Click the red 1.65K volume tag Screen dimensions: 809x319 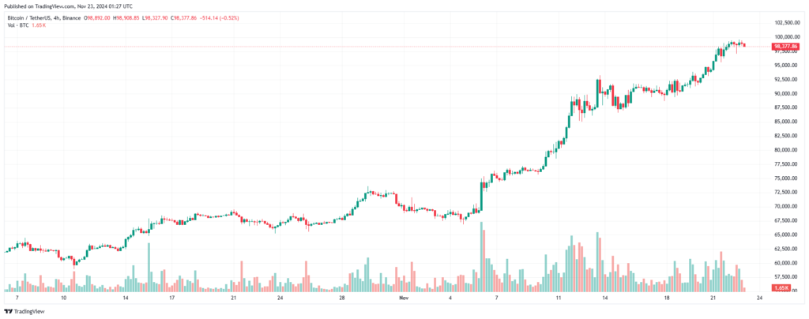(781, 288)
